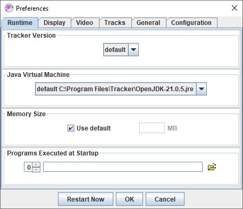Decrease the startup programs count
243x209 pixels.
coord(36,170)
